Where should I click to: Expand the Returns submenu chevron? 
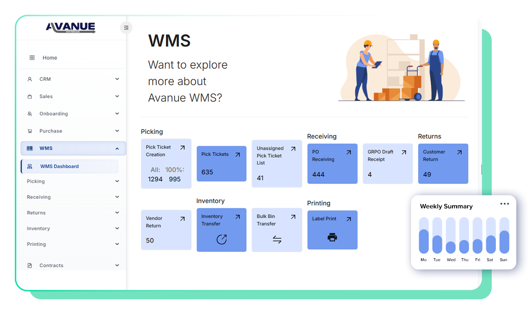click(x=117, y=213)
